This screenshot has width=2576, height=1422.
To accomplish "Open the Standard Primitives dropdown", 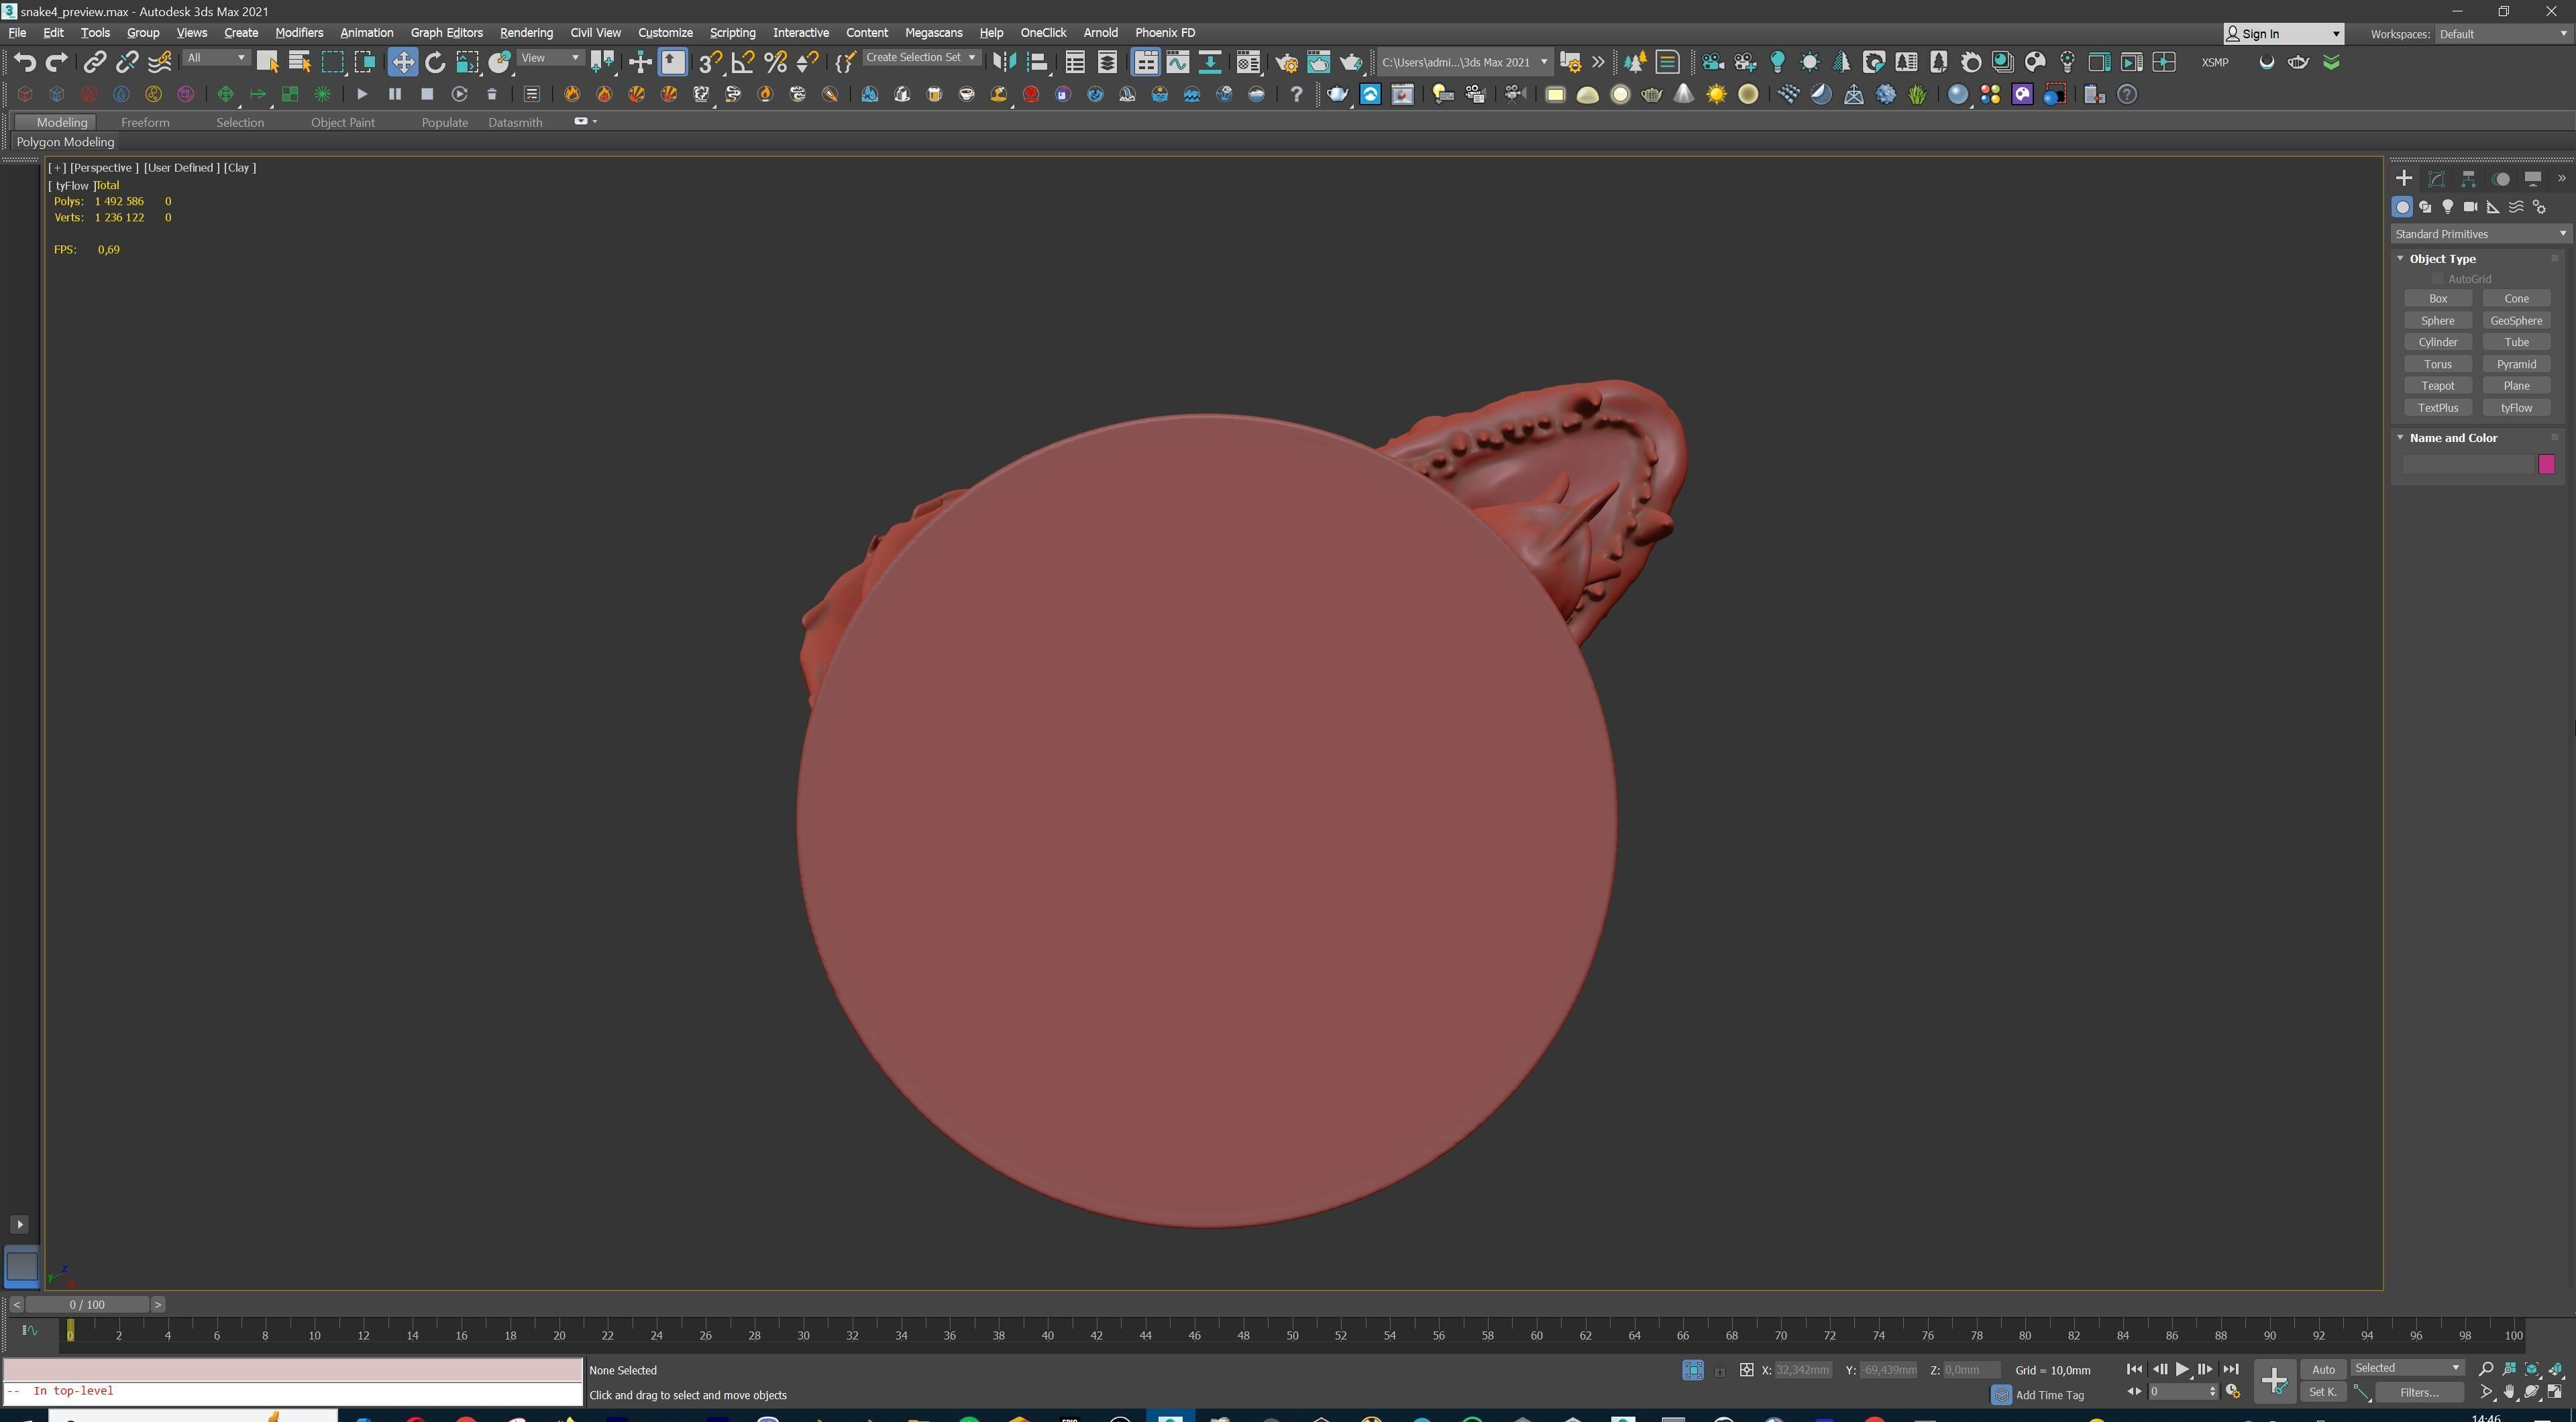I will (2479, 234).
